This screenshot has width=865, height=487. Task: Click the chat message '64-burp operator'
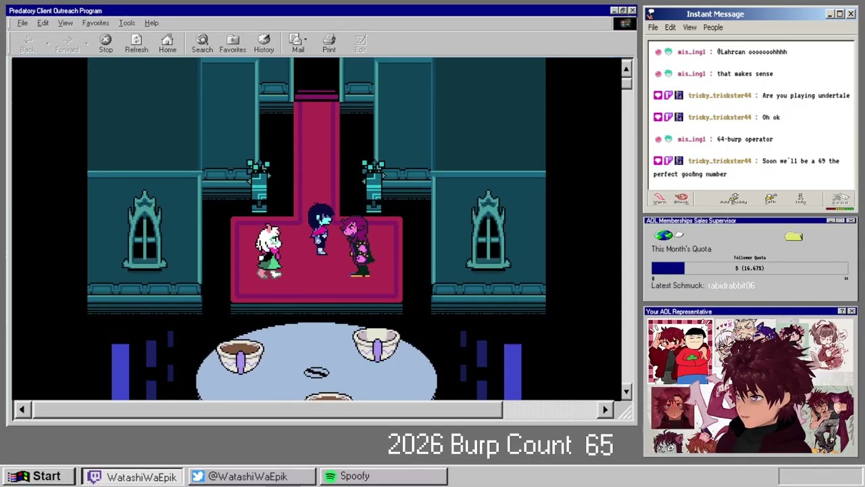click(x=745, y=139)
